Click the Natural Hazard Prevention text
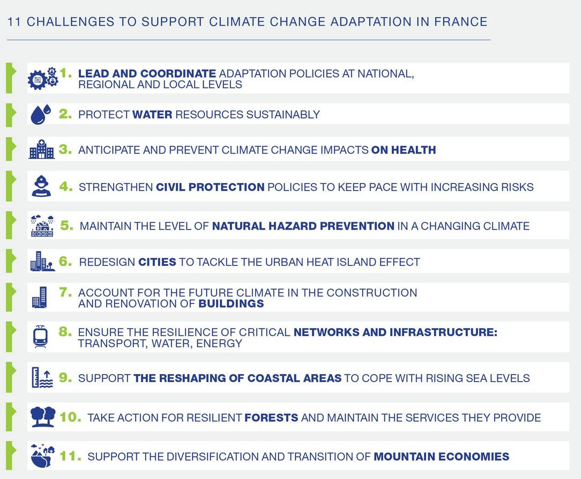581x479 pixels. click(x=303, y=226)
